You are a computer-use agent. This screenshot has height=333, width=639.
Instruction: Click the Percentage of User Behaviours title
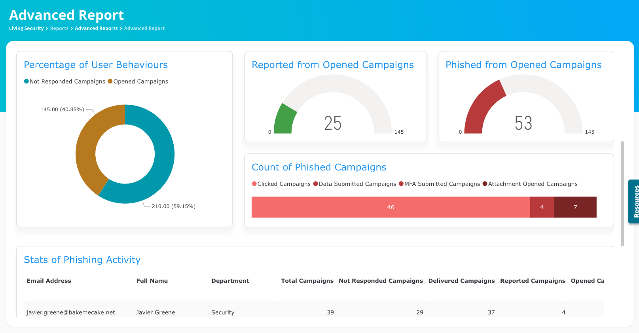tap(96, 65)
